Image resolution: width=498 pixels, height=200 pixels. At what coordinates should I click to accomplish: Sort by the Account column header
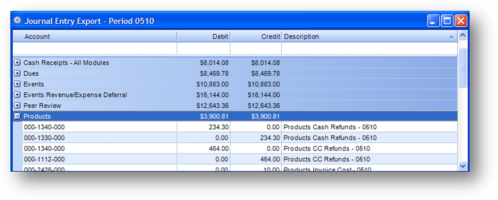coord(94,37)
